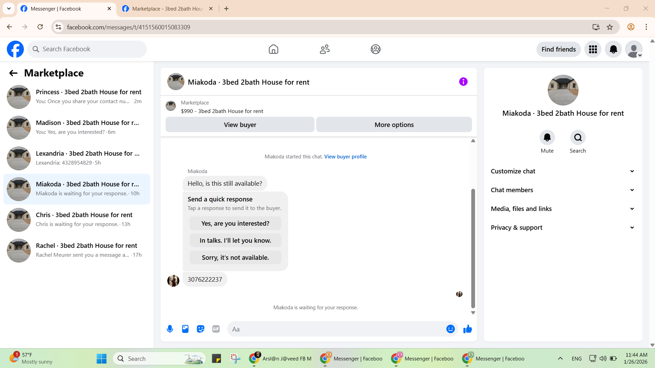Click the chat scrollbar thumb

click(473, 248)
